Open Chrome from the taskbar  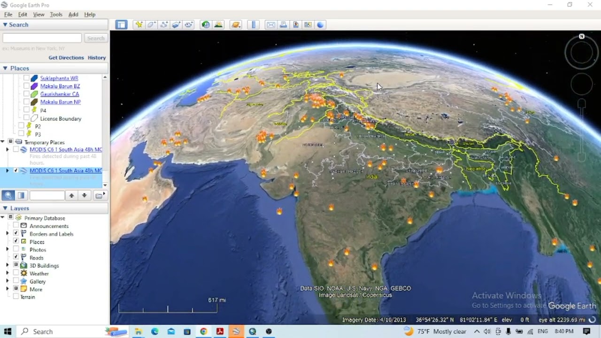coord(203,331)
